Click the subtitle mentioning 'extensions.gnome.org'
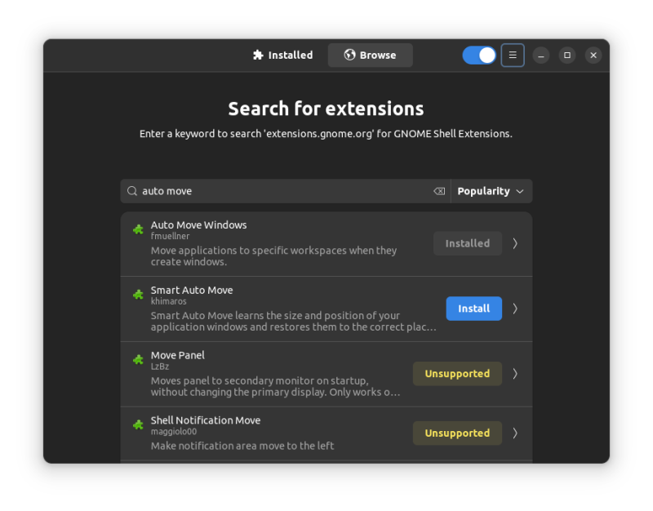The height and width of the screenshot is (511, 653). point(326,134)
